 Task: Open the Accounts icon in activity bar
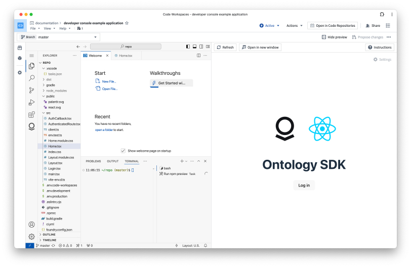coord(32,225)
